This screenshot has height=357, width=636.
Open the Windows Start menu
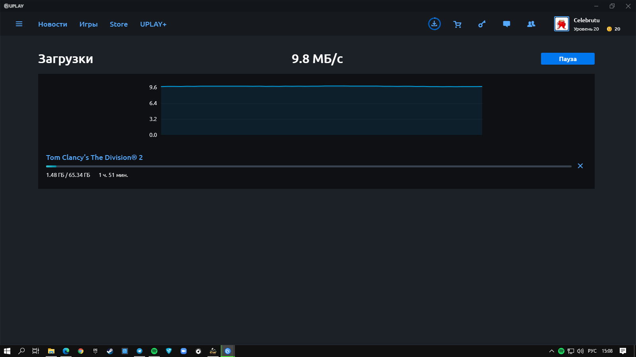click(7, 351)
